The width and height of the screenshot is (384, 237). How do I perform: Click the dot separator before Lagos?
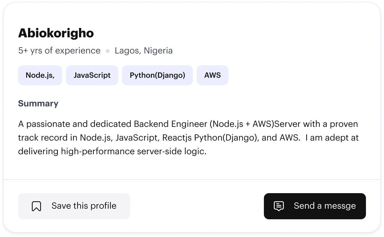[x=108, y=51]
